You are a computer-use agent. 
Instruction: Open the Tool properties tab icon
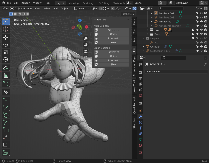[140, 65]
